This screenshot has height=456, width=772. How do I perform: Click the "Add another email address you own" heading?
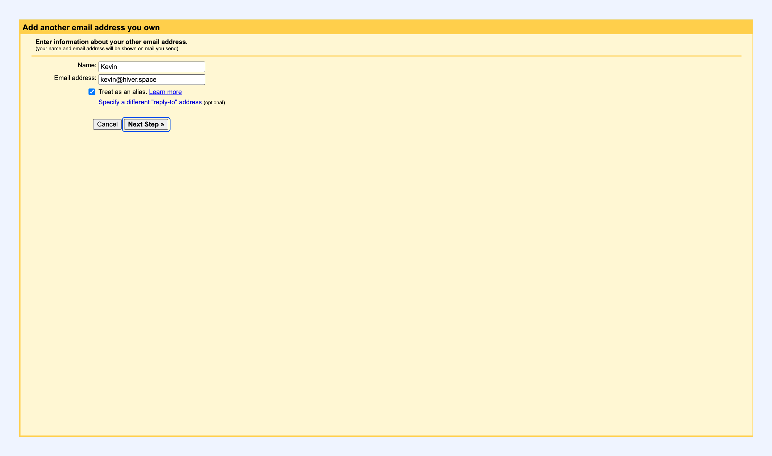91,28
